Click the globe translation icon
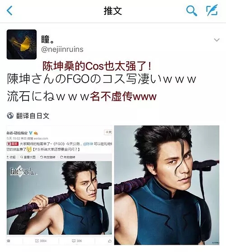 pos(10,116)
